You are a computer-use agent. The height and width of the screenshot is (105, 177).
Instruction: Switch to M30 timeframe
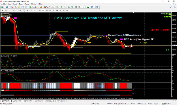[x=50, y=10]
